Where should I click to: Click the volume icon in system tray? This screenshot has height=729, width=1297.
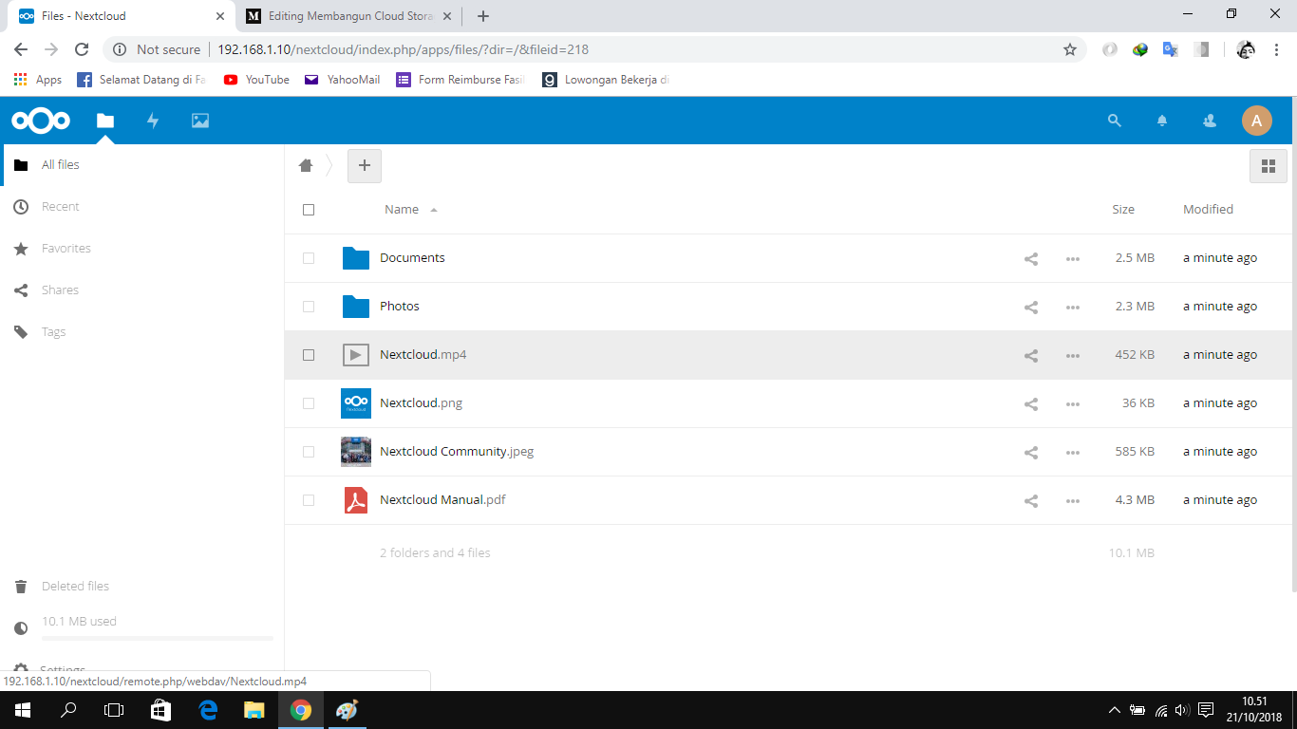(1182, 710)
